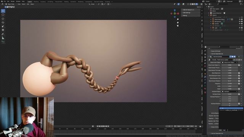Screen dimensions: 244x137
Task: Select the Annotate pencil tool
Action: coord(3,34)
